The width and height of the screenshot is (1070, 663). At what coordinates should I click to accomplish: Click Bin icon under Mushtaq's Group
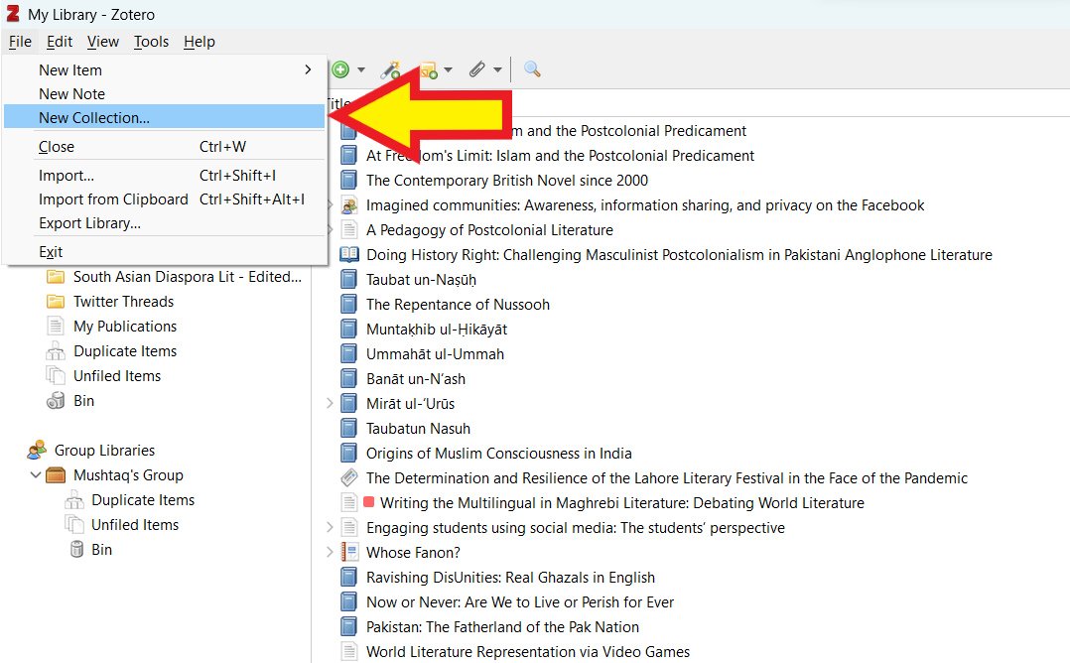pos(77,549)
